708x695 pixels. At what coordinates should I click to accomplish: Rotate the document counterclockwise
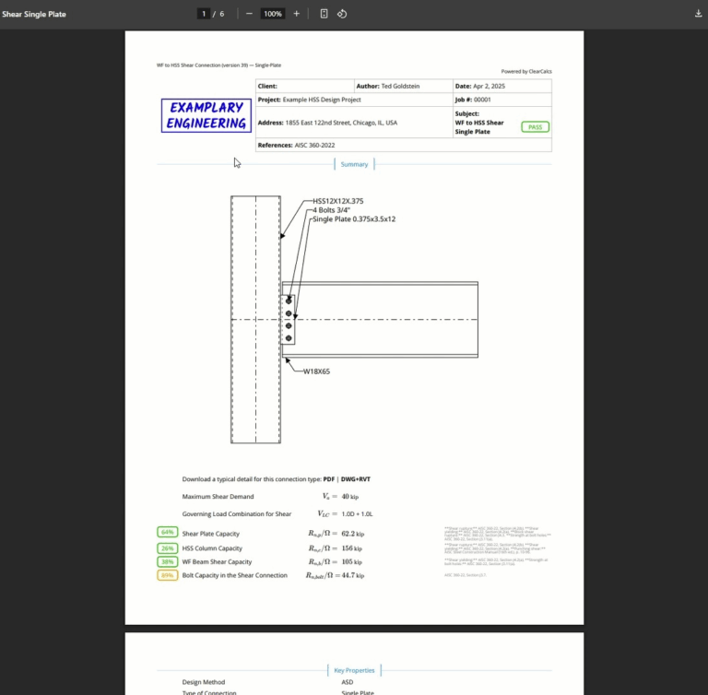342,14
